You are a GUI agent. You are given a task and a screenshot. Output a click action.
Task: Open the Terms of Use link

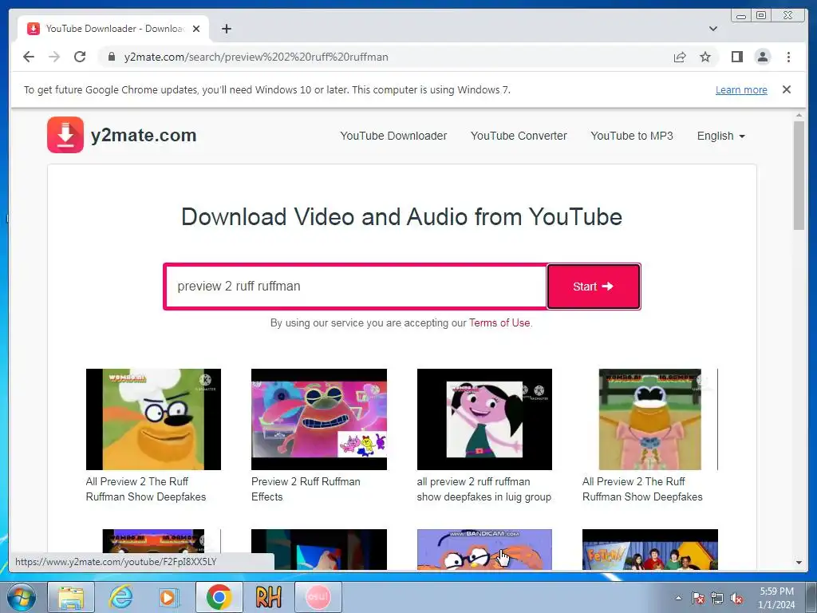tap(499, 322)
